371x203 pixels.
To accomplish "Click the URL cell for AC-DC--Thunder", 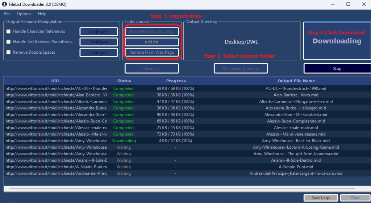I will click(56, 88).
